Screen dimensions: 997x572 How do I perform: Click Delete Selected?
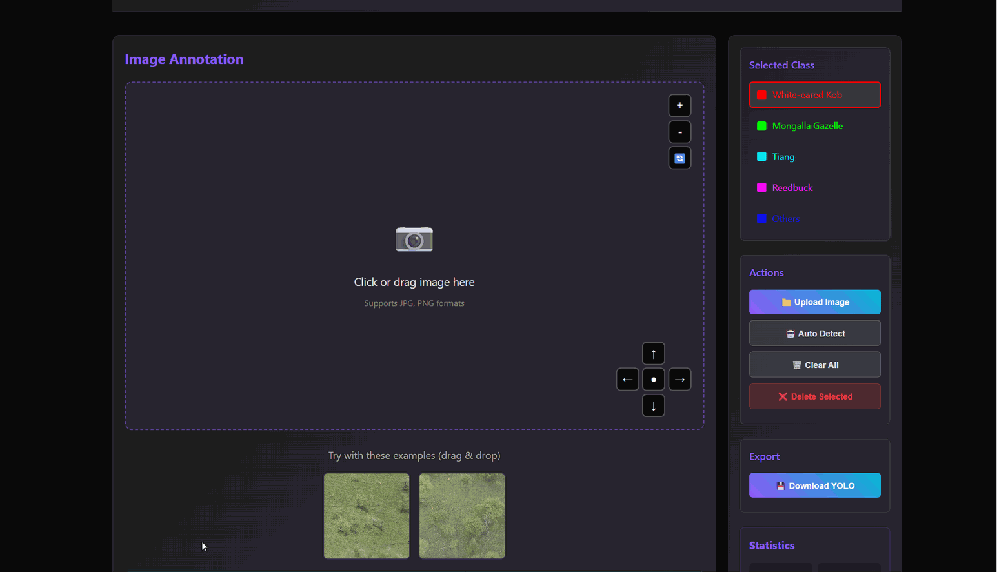pos(814,396)
